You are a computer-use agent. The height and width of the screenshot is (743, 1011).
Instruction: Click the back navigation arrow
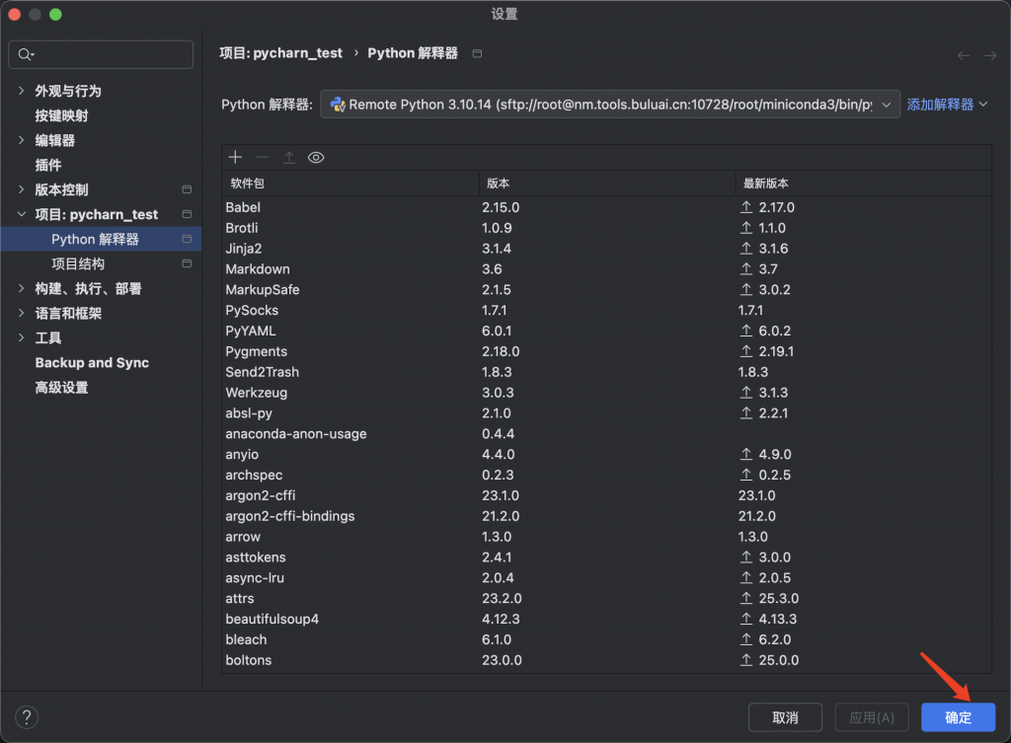964,56
